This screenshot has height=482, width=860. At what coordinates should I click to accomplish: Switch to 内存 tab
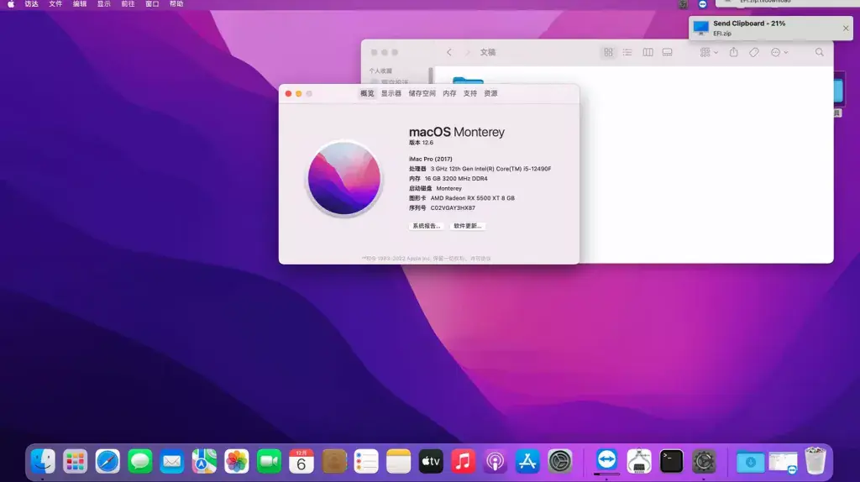point(449,93)
